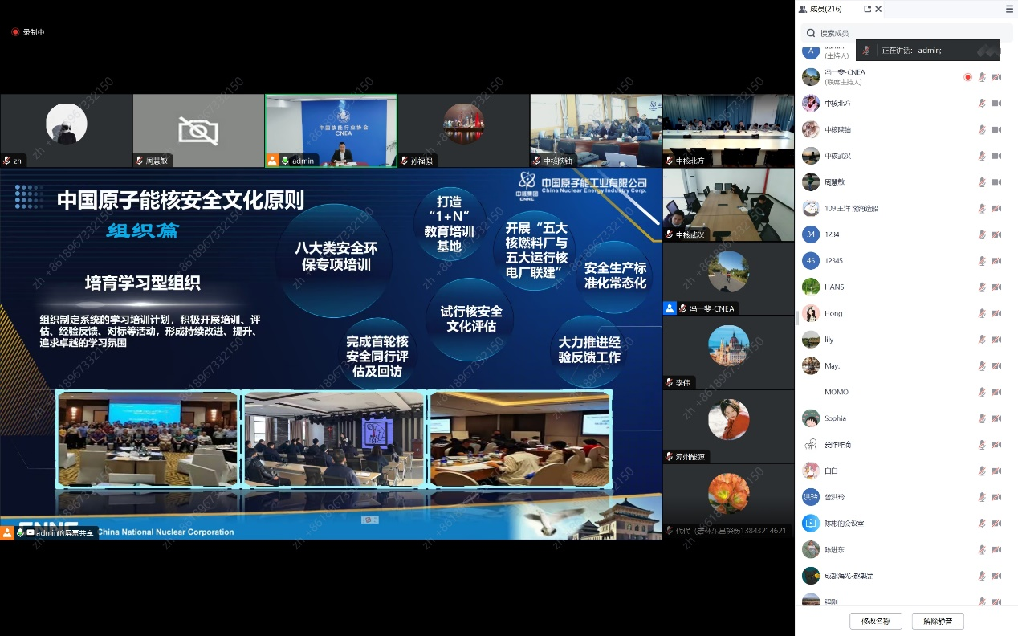Viewport: 1018px width, 636px height.
Task: Click the red recording indicator beside 冯一斐-CNEA
Action: pos(967,77)
